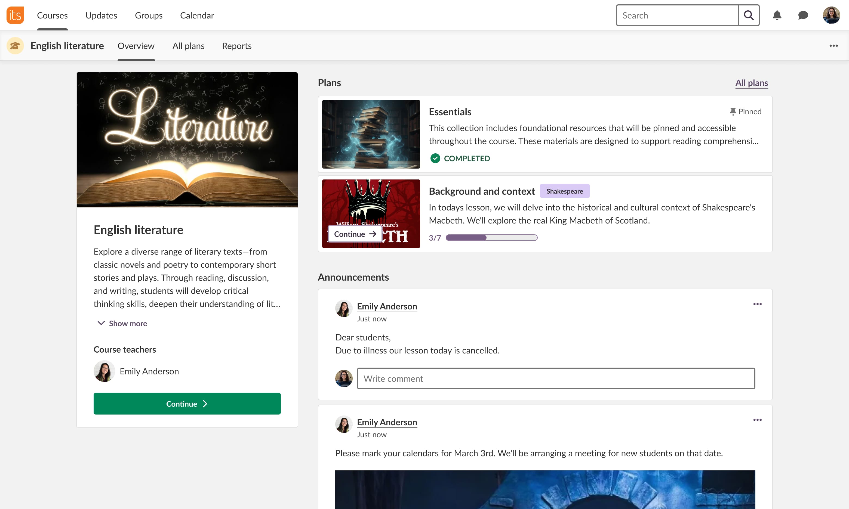The image size is (849, 509).
Task: Click the itslearning home logo
Action: 15,15
